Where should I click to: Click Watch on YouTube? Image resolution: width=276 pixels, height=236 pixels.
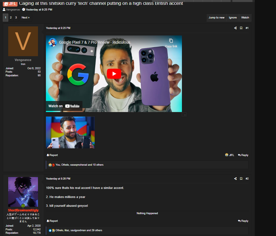64,106
